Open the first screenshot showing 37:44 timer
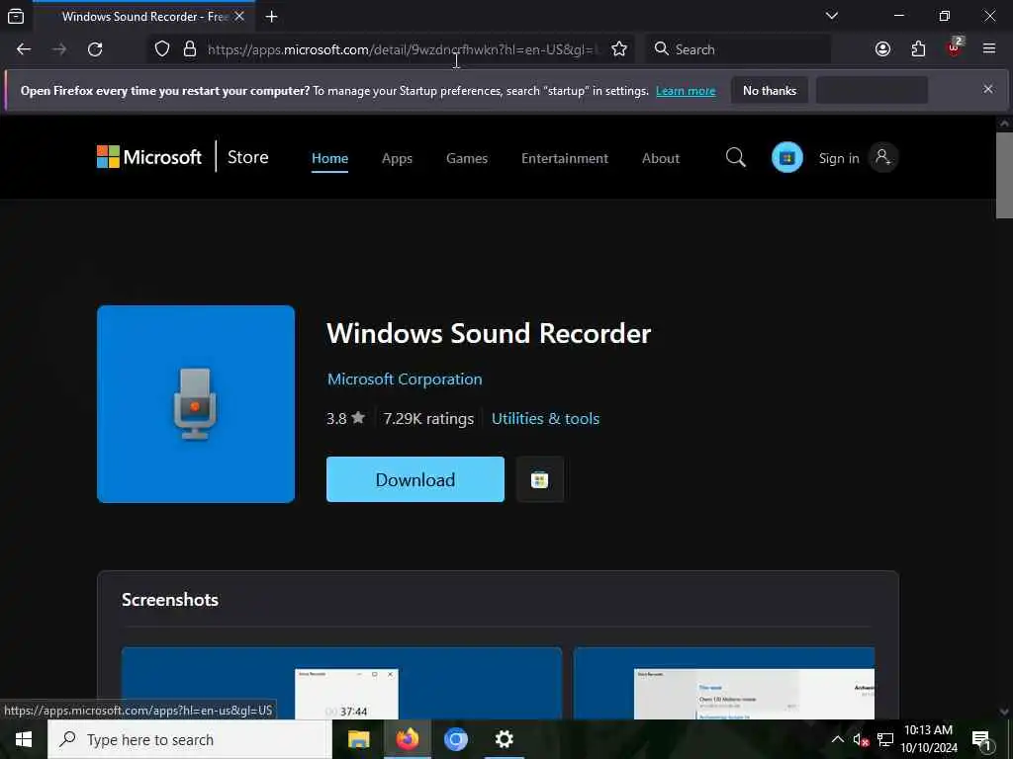This screenshot has width=1013, height=759. pyautogui.click(x=341, y=683)
